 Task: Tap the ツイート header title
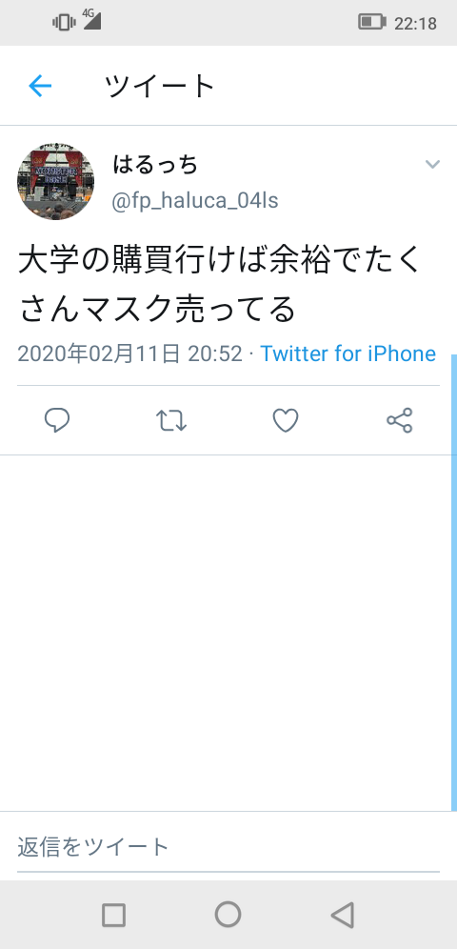tap(160, 86)
